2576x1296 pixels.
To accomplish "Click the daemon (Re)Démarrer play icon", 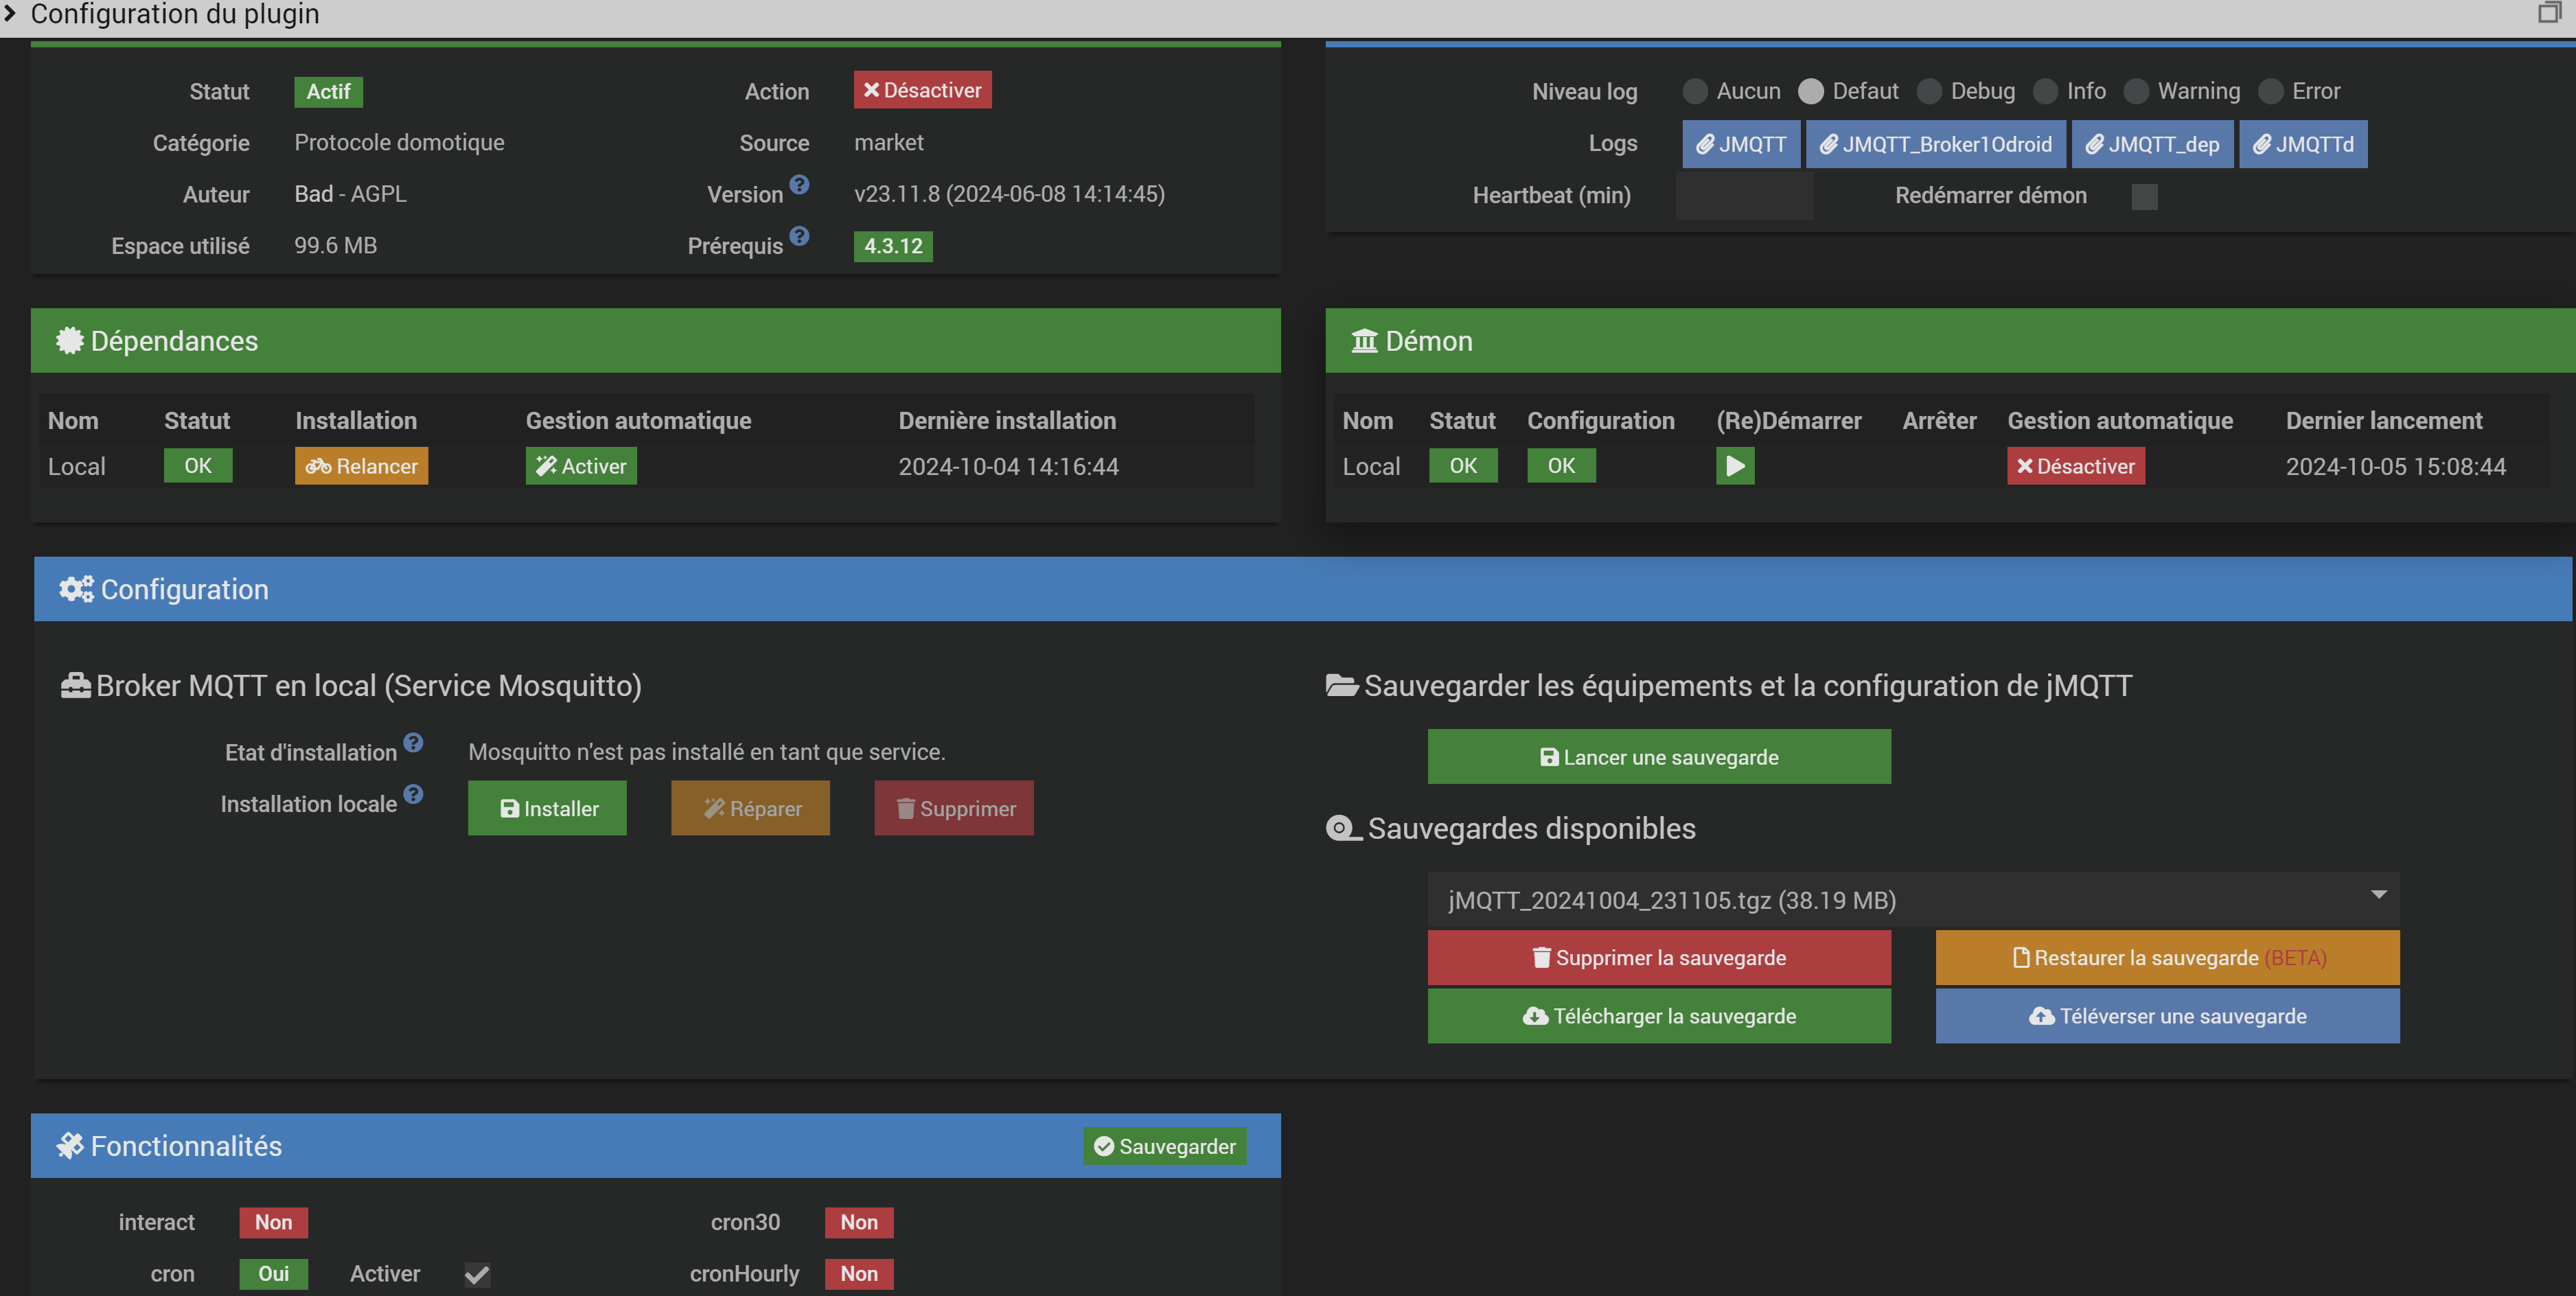I will [x=1735, y=466].
